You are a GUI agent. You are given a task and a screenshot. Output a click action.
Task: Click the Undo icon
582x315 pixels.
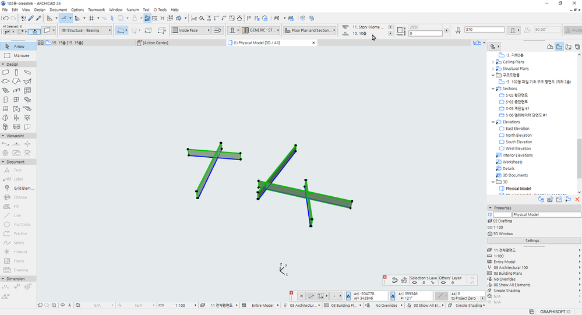pyautogui.click(x=6, y=18)
